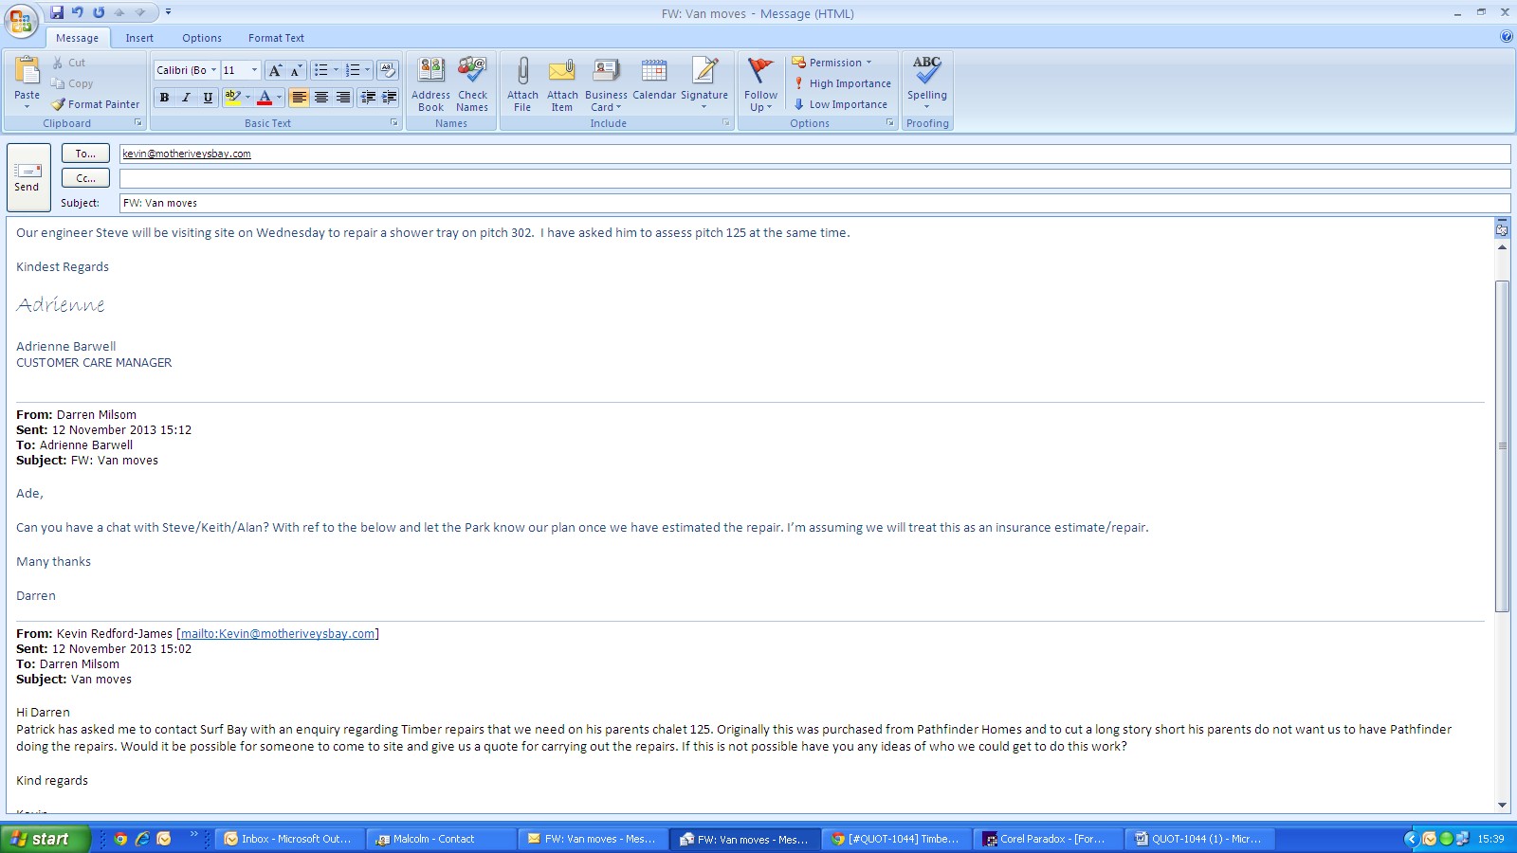Apply yellow text highlight color
This screenshot has height=853, width=1517.
[x=232, y=97]
